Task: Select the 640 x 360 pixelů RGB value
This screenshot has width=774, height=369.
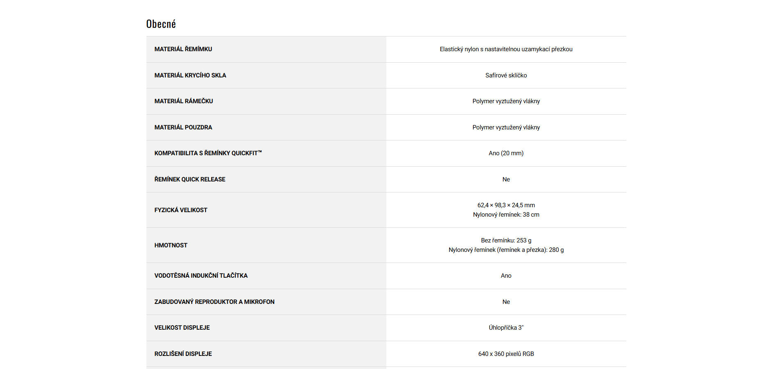Action: tap(506, 354)
